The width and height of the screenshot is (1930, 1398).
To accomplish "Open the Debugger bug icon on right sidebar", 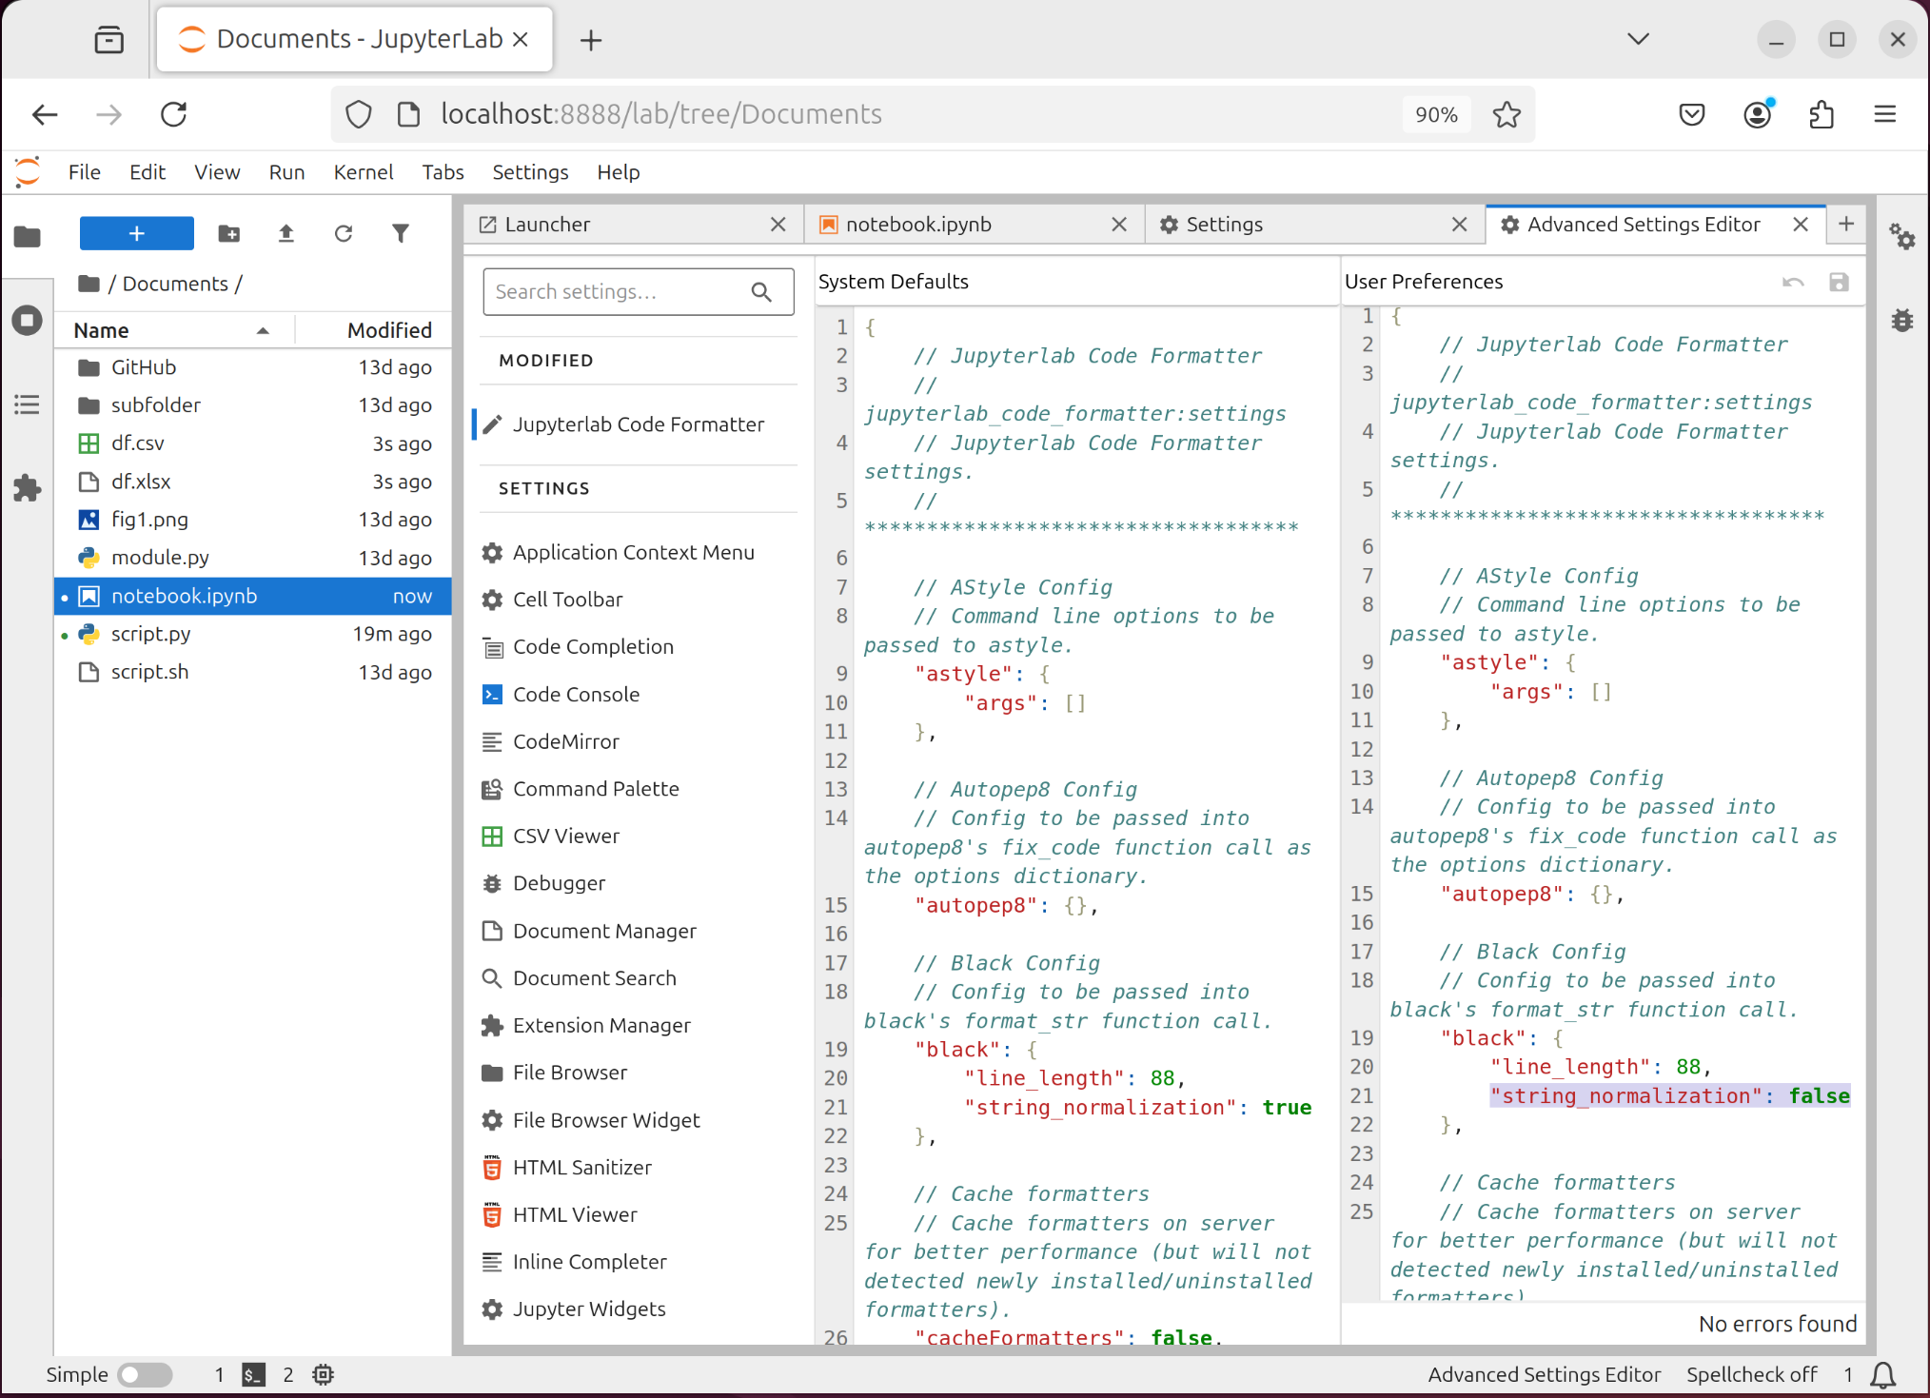I will pyautogui.click(x=1901, y=320).
